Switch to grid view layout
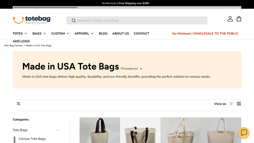 click(239, 104)
